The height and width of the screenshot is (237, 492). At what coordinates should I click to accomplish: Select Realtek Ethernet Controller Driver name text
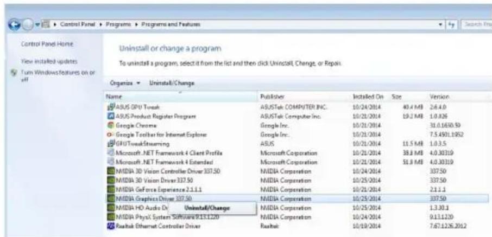[158, 226]
